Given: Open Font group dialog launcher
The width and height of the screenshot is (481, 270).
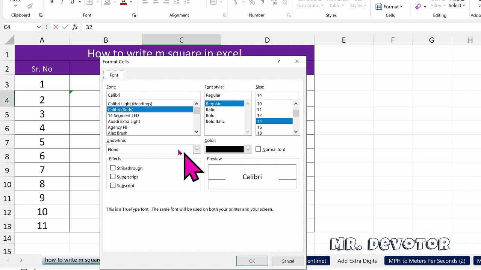Looking at the screenshot, I should (134, 15).
